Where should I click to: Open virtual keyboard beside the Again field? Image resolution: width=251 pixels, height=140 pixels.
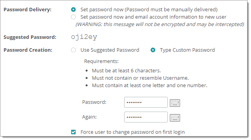tap(175, 118)
